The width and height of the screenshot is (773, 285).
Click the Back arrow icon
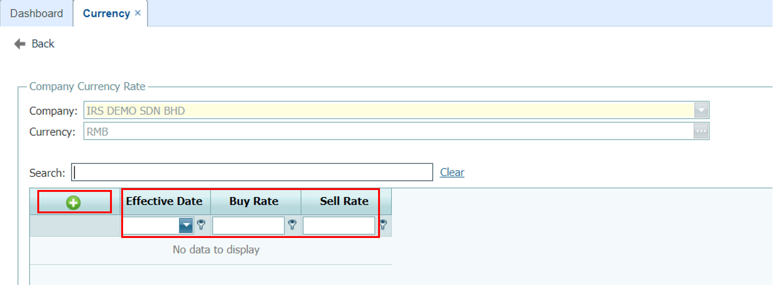tap(20, 44)
